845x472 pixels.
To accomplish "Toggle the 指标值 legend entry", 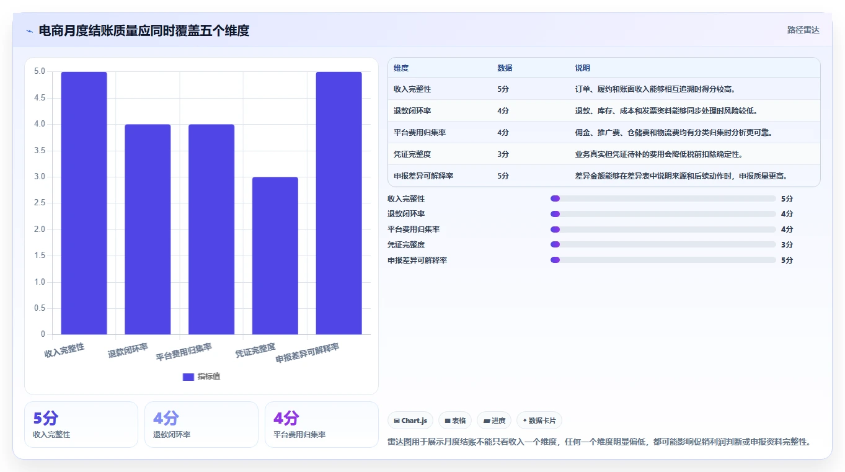I will pyautogui.click(x=201, y=376).
